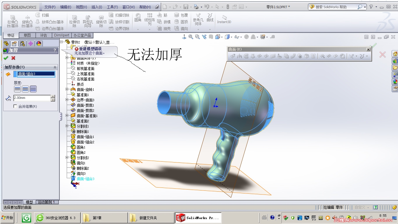Click the previous view icon
Viewport: 398px width, 224px height.
[x=204, y=37]
